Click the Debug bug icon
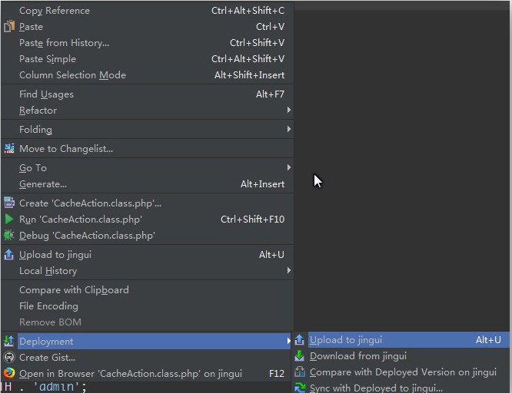The image size is (512, 393). tap(9, 236)
